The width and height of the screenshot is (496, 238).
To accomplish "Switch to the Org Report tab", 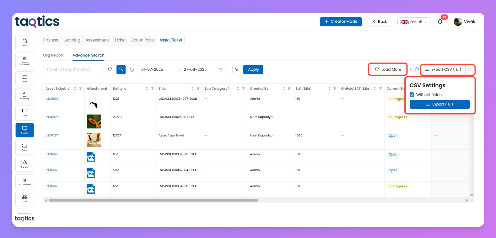I will click(53, 55).
